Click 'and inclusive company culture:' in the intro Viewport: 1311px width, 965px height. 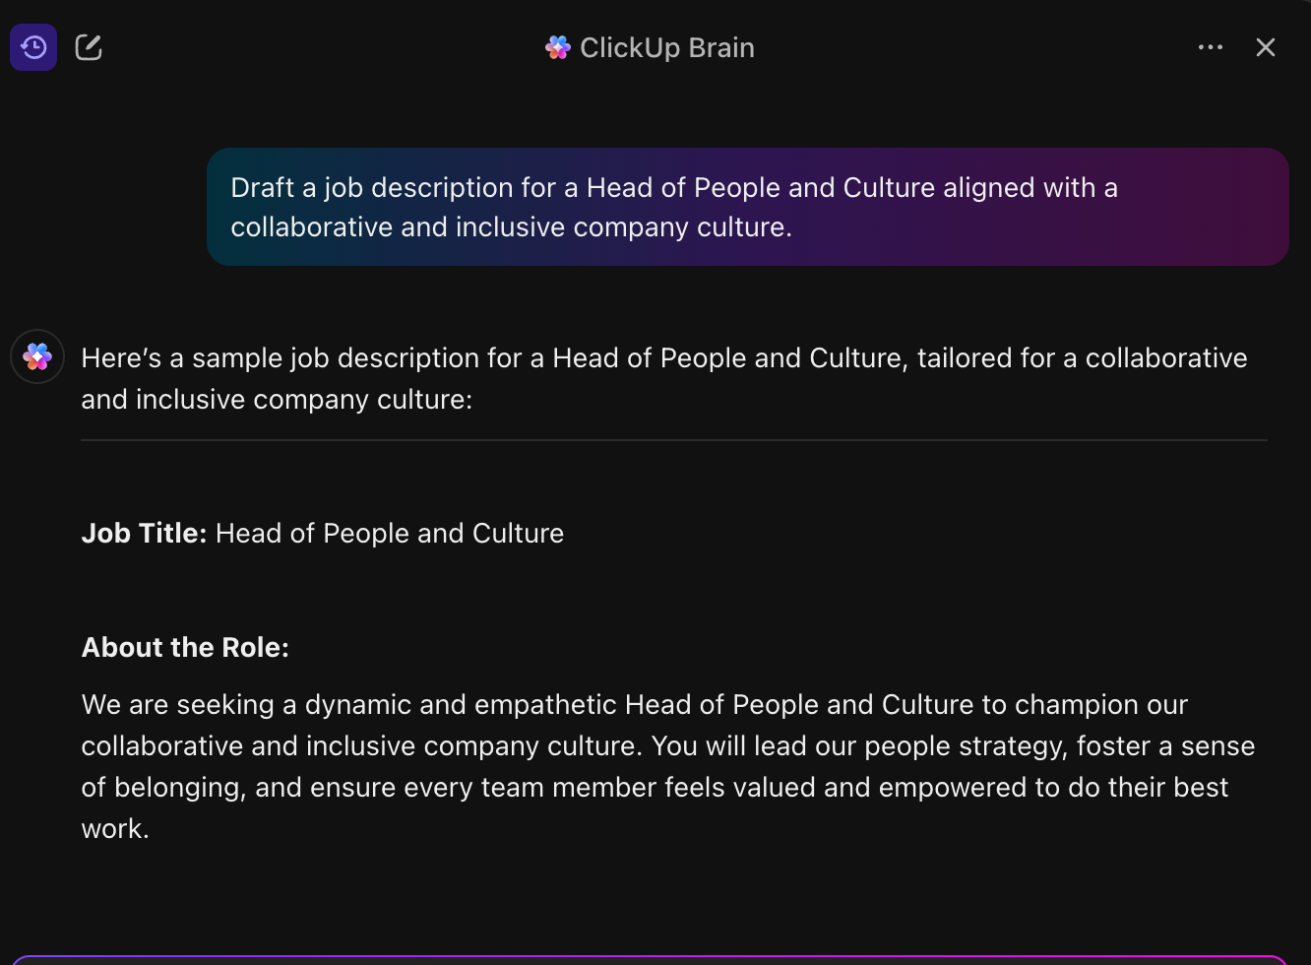tap(277, 399)
